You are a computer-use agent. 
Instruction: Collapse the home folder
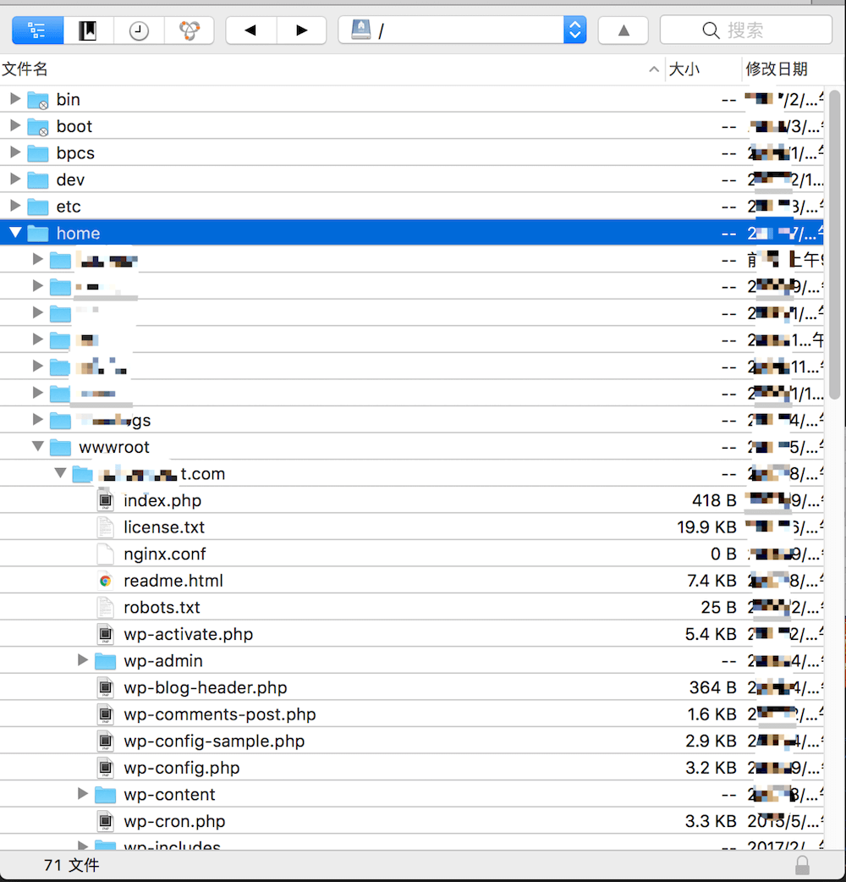15,233
